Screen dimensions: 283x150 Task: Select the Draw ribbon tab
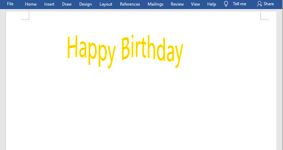(x=67, y=4)
